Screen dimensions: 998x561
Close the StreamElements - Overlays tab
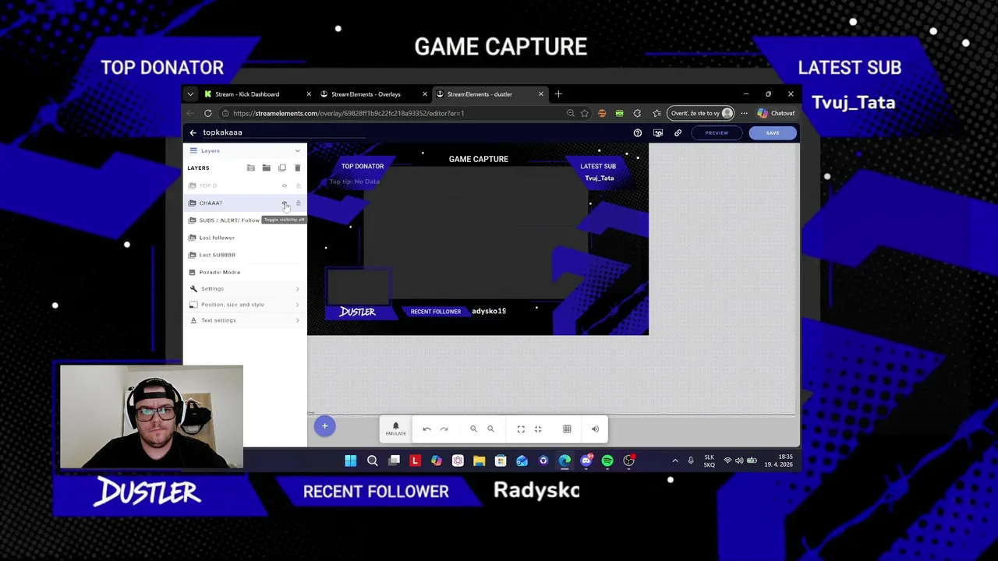pos(425,94)
